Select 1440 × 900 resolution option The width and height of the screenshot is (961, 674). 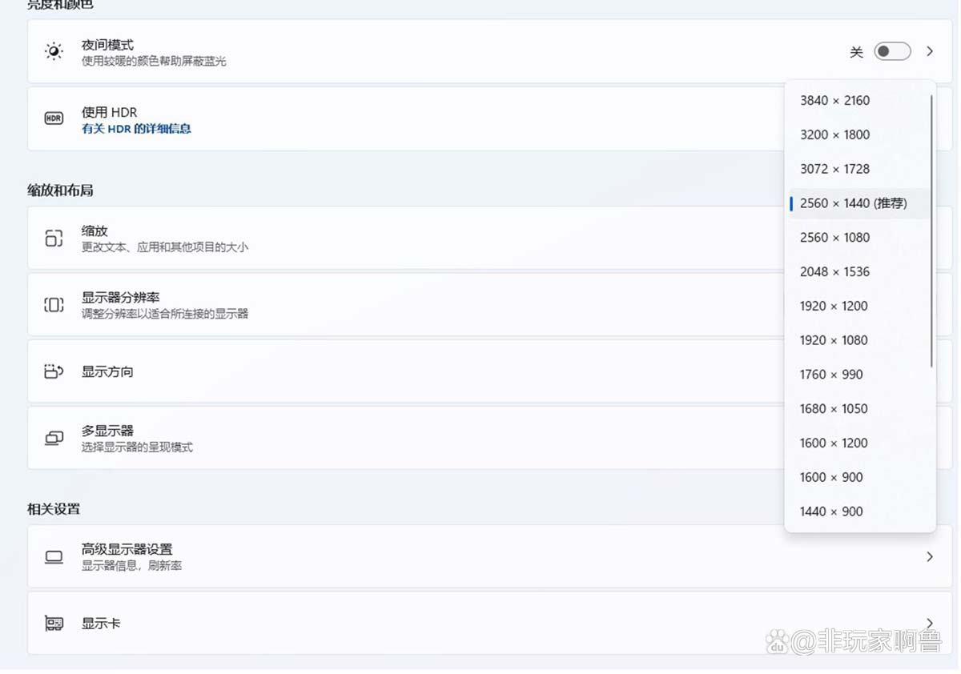[831, 512]
